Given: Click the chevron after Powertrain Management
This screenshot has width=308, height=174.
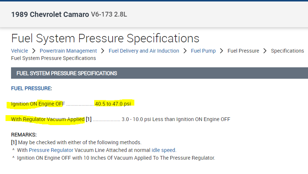Looking at the screenshot, I should click(103, 51).
